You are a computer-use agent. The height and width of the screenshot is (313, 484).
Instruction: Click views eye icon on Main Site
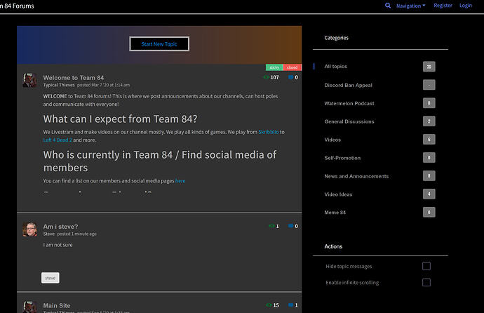pos(269,305)
